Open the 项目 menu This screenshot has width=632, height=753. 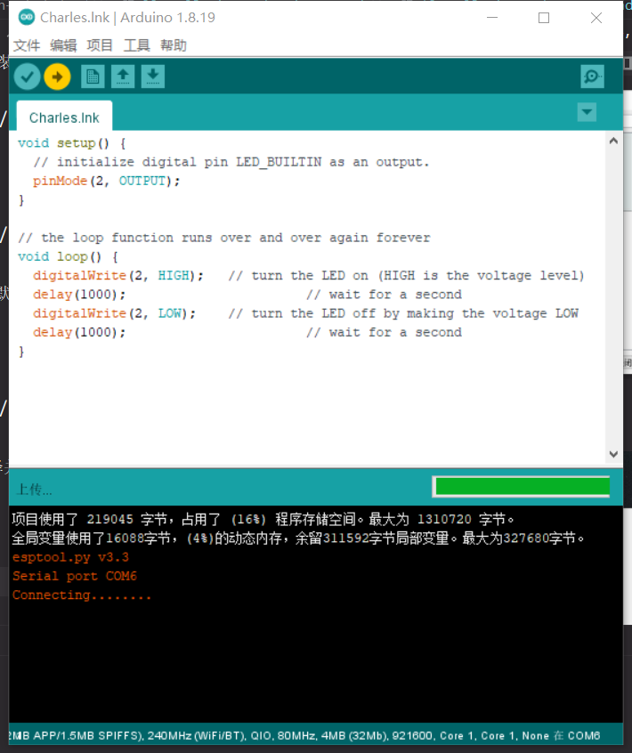(x=100, y=45)
